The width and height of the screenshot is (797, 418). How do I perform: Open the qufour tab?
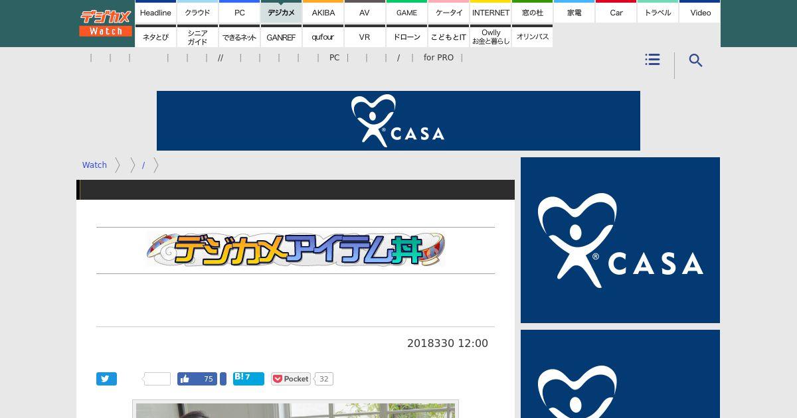323,36
